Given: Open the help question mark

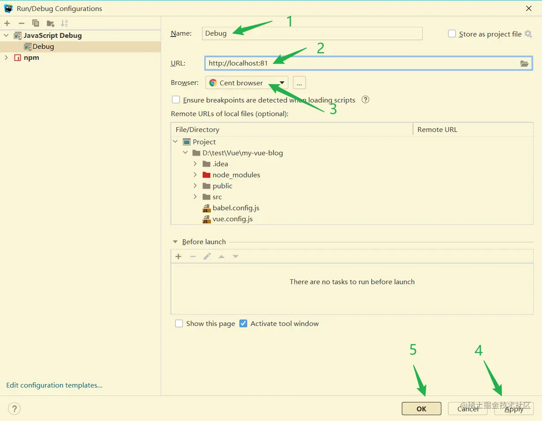Looking at the screenshot, I should (x=14, y=409).
